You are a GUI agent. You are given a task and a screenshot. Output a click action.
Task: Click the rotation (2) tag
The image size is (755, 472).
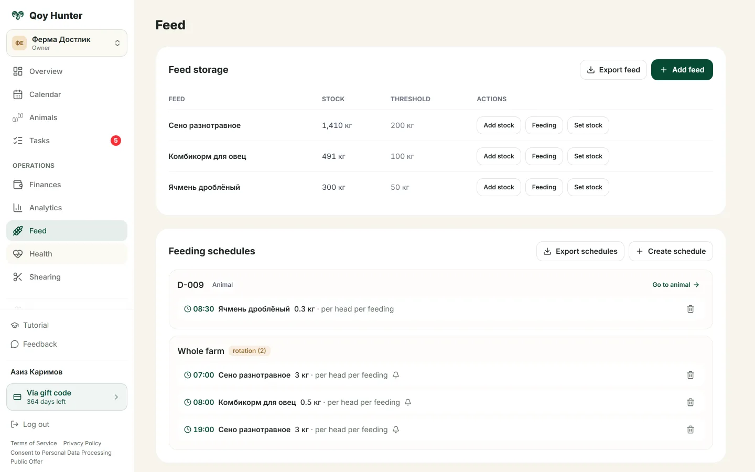coord(250,351)
